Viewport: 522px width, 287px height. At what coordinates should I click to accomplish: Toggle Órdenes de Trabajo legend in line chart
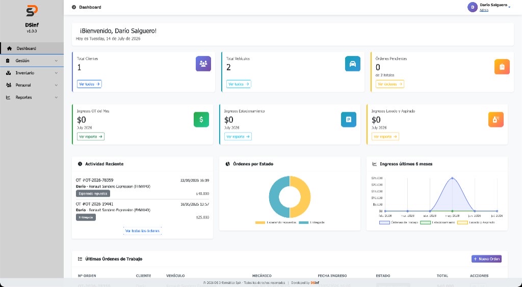[x=399, y=222]
